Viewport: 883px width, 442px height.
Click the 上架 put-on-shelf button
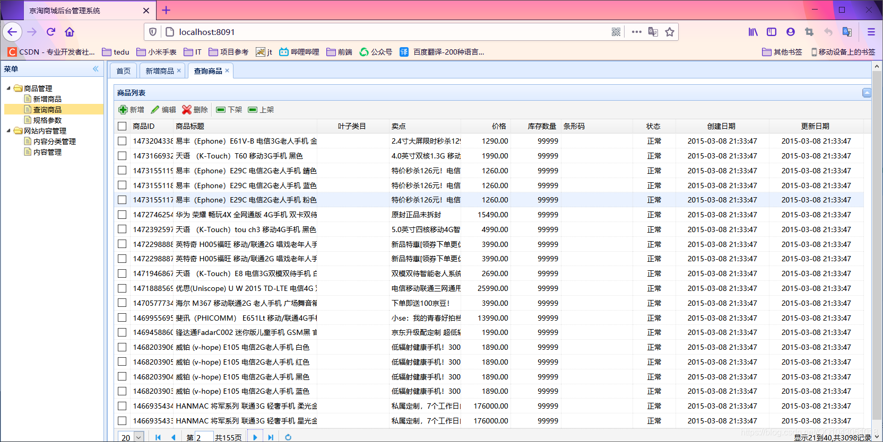tap(261, 110)
